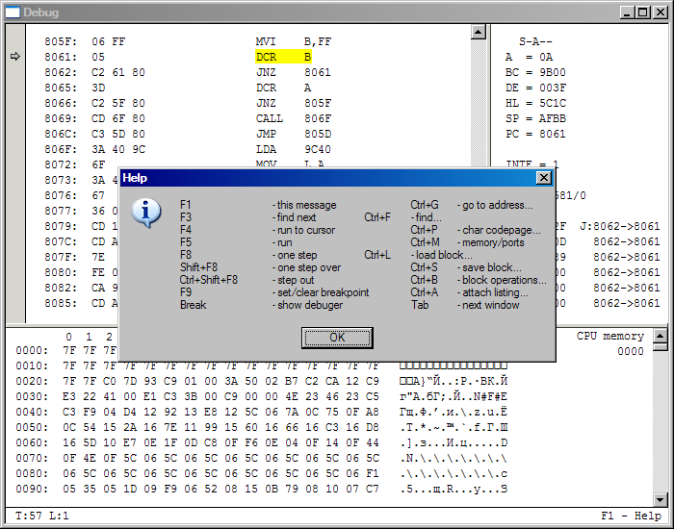Select the line at address 805F
The height and width of the screenshot is (529, 674).
click(189, 41)
